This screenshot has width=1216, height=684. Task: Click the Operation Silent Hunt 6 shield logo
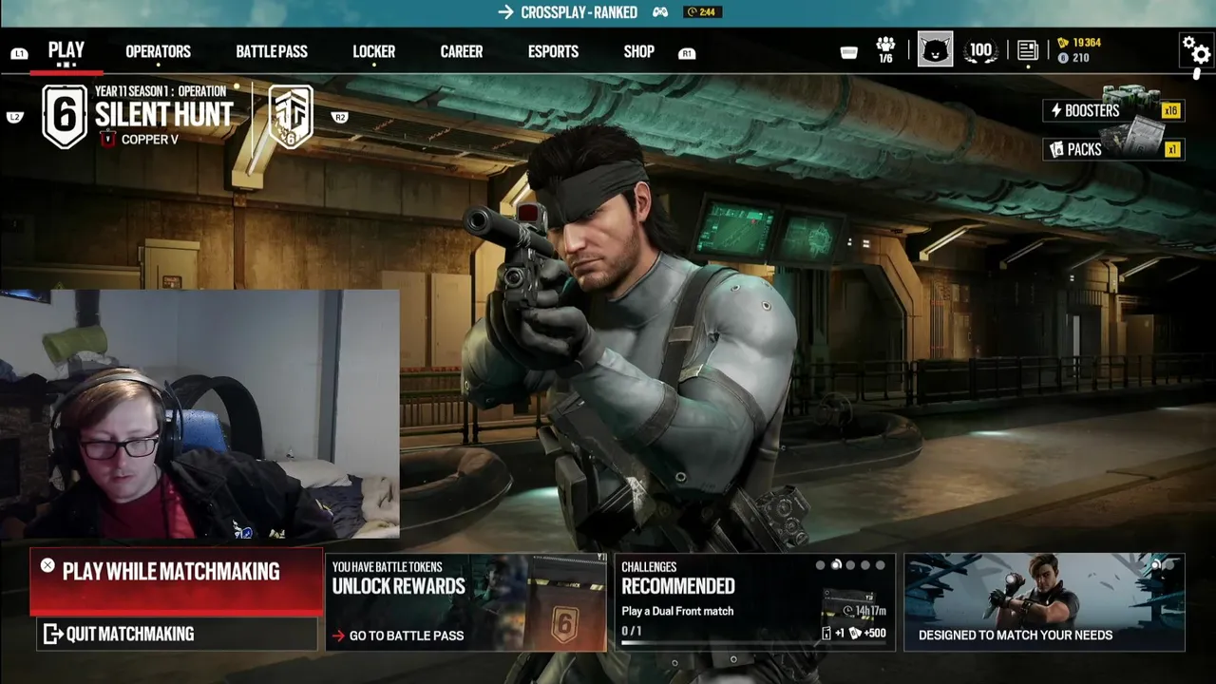[x=65, y=116]
